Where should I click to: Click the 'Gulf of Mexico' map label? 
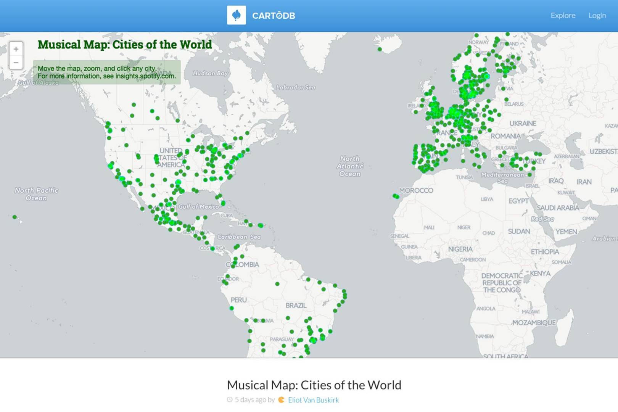(x=199, y=207)
